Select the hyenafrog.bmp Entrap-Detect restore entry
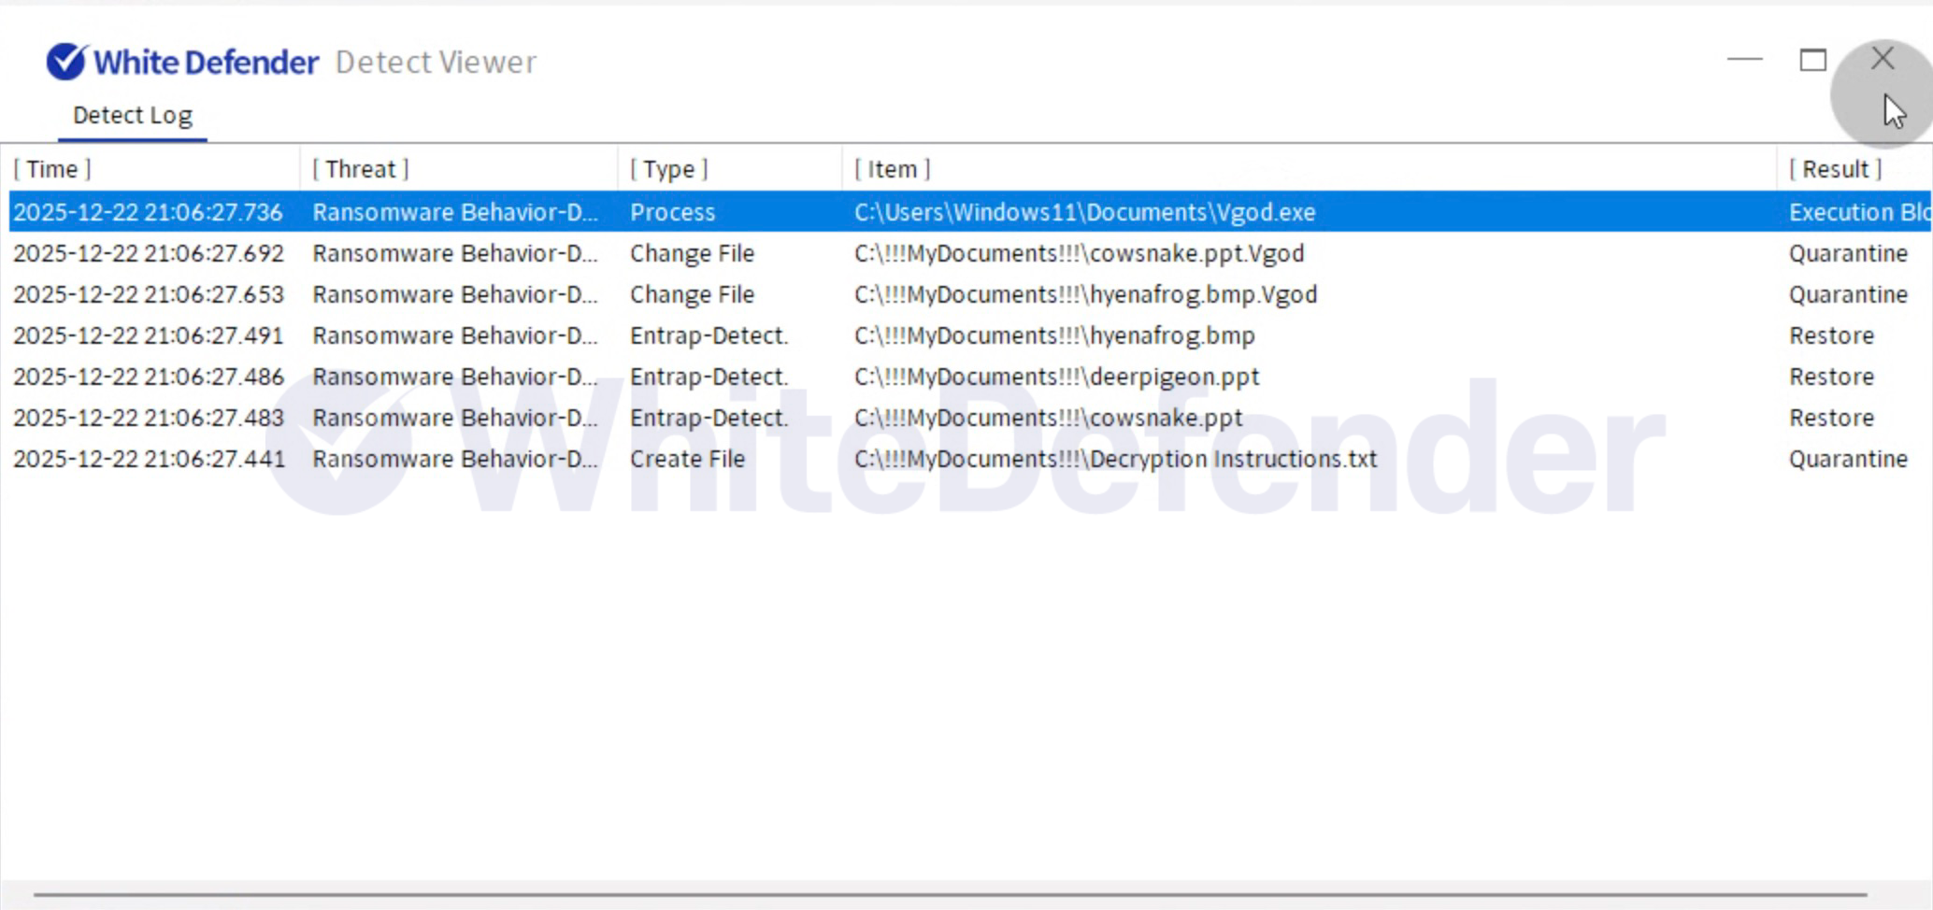 point(1054,335)
